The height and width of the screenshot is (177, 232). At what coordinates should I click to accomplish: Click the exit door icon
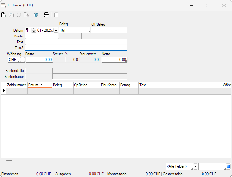(56, 15)
